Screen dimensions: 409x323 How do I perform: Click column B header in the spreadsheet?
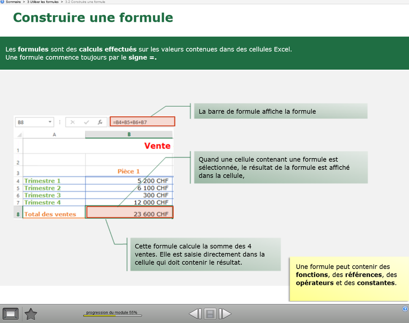(x=129, y=135)
